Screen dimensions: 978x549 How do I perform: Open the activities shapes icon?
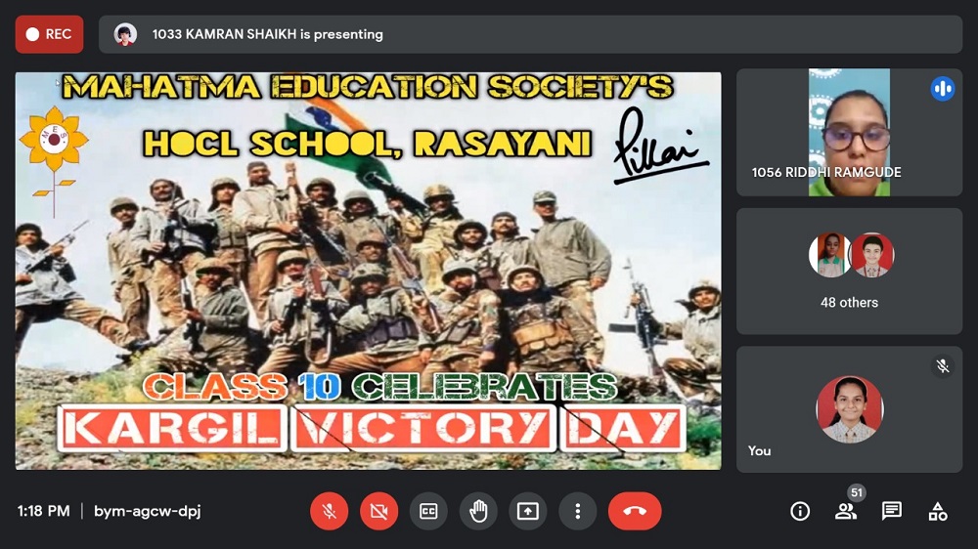[x=938, y=512]
